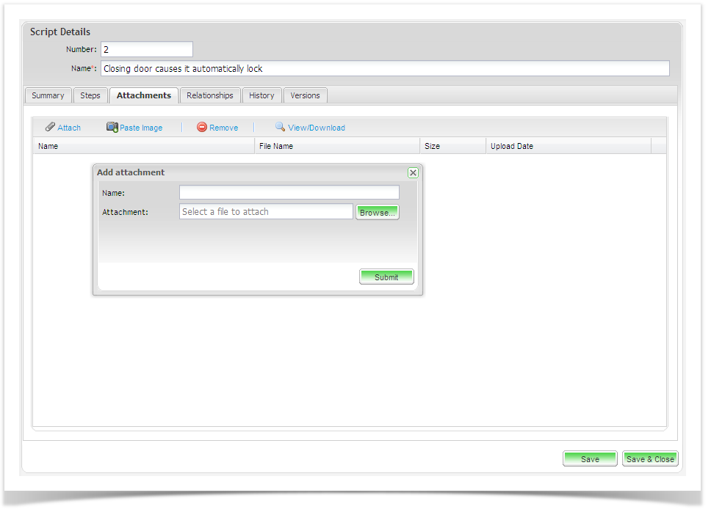Click the Save & Close button

[x=650, y=459]
